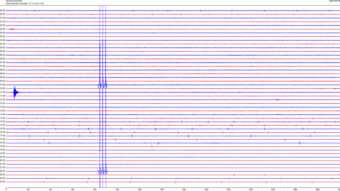Click the 2m tick on minute axis

click(x=28, y=190)
